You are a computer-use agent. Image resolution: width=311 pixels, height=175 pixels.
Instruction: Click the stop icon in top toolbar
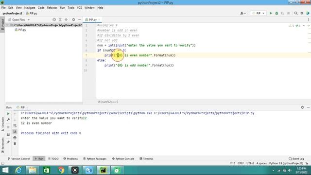pyautogui.click(x=288, y=13)
